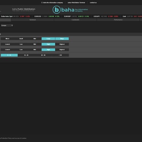
Task: Click the Gold ticker quote
Action: [x=132, y=16]
